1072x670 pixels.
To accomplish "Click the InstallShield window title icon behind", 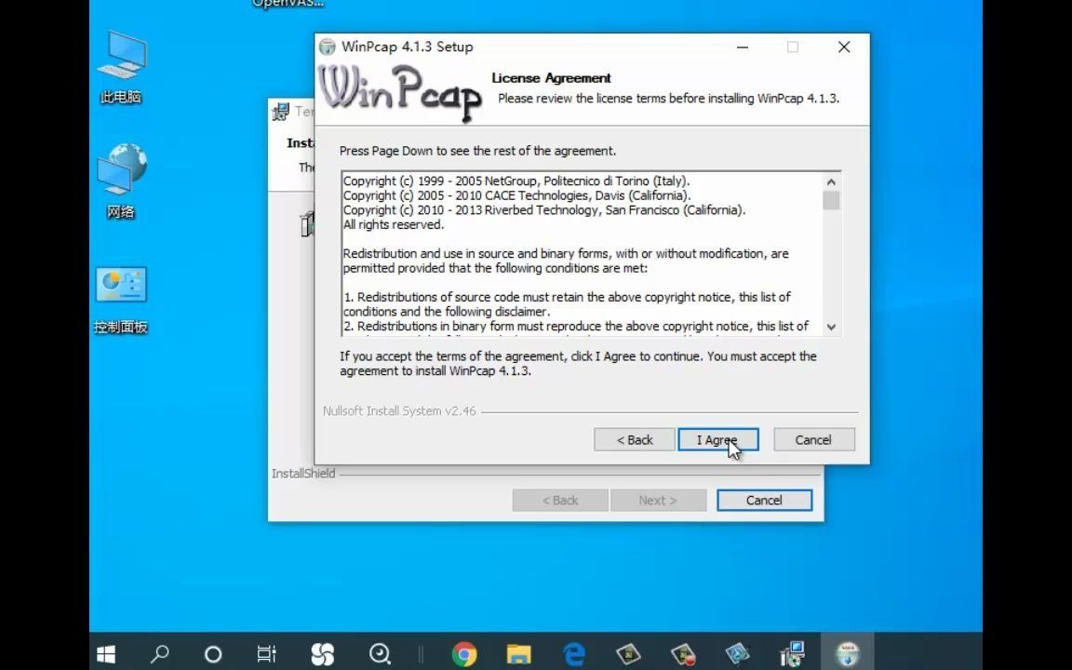I will [280, 112].
